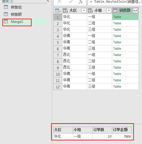
Task: Click the 订单数 header in preview pane
Action: click(102, 130)
